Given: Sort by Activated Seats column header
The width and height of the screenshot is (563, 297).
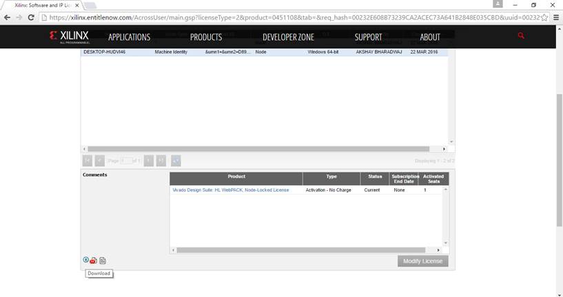Looking at the screenshot, I should (433, 178).
